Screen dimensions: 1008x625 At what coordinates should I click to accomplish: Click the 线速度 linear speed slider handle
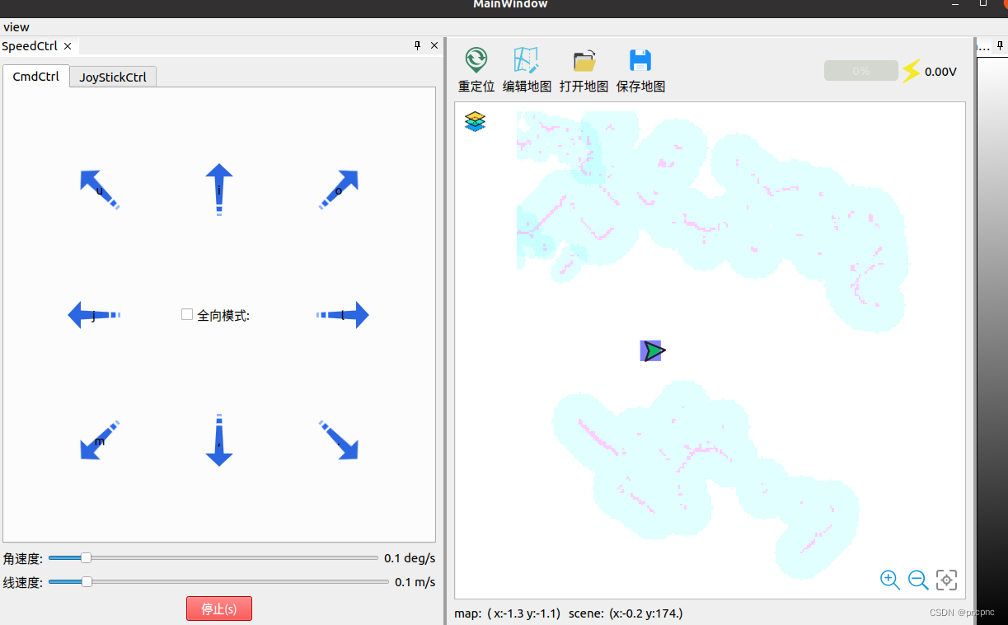(x=86, y=581)
